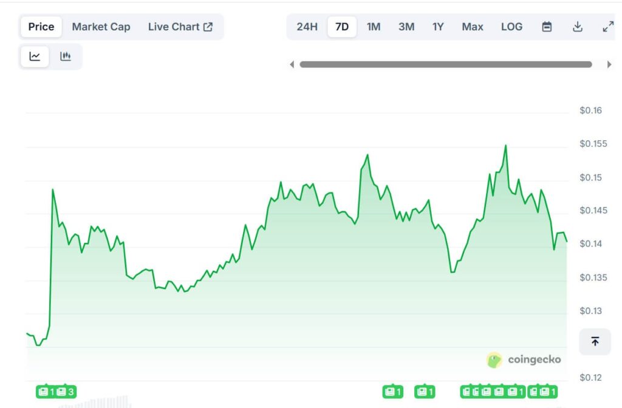The image size is (622, 408).
Task: Click the news marker labeled 3
Action: click(66, 392)
